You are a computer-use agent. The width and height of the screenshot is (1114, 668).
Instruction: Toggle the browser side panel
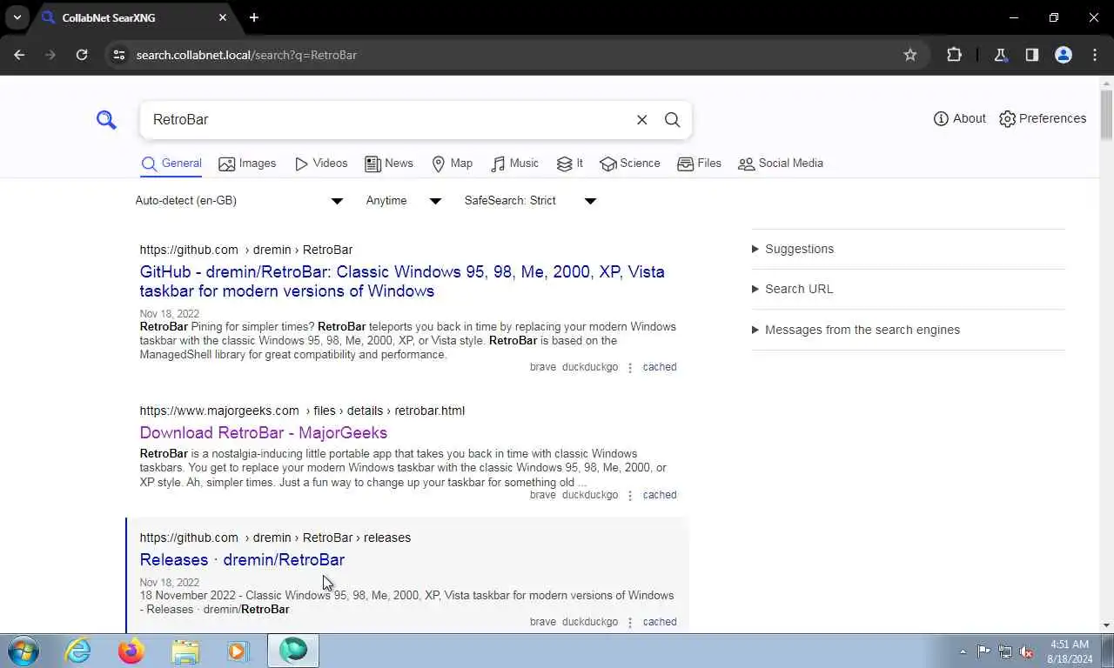pyautogui.click(x=1031, y=55)
